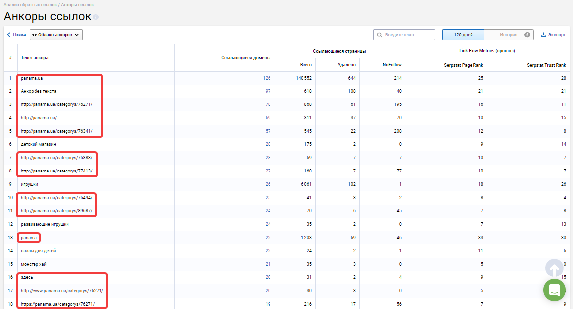Click anchor text panama.ua in row 1
Image resolution: width=573 pixels, height=309 pixels.
click(x=32, y=78)
